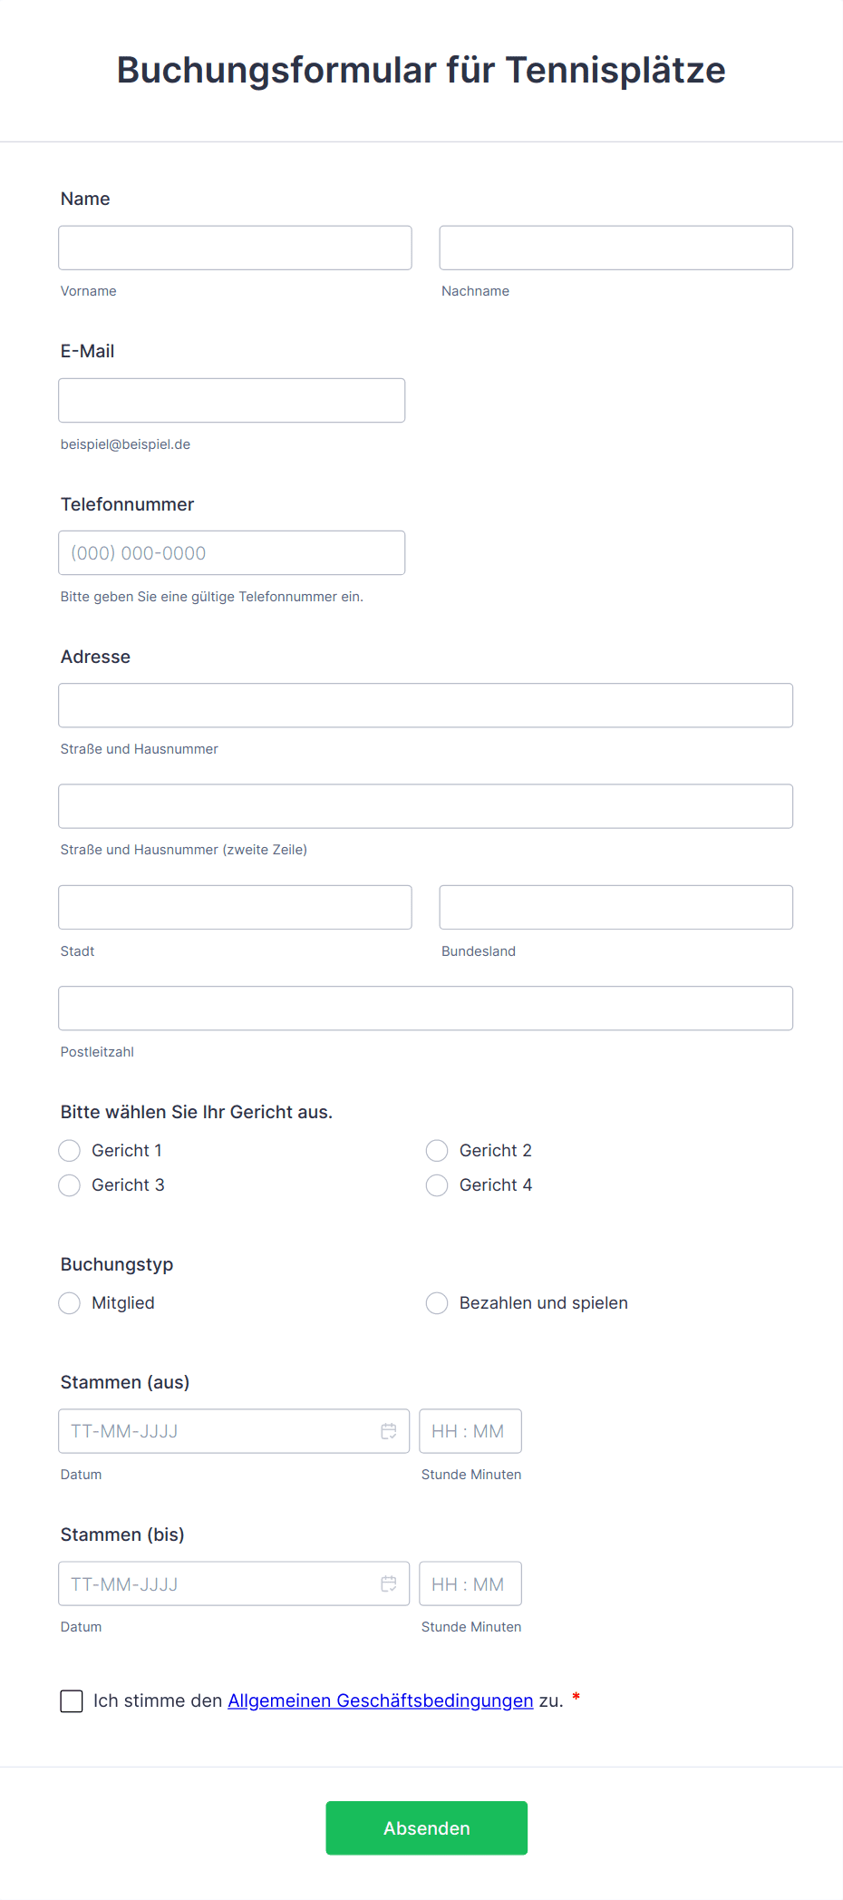Choose Bezahlen und spielen option
843x1900 pixels.
437,1303
